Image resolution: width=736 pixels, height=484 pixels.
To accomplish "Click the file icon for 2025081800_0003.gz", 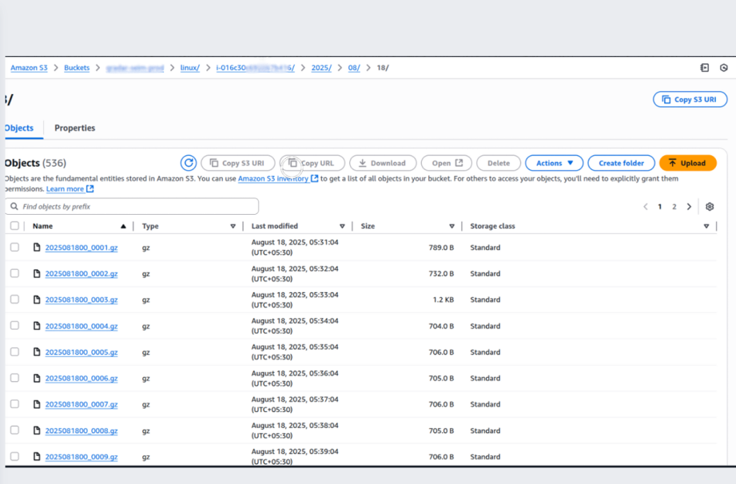I will click(37, 300).
